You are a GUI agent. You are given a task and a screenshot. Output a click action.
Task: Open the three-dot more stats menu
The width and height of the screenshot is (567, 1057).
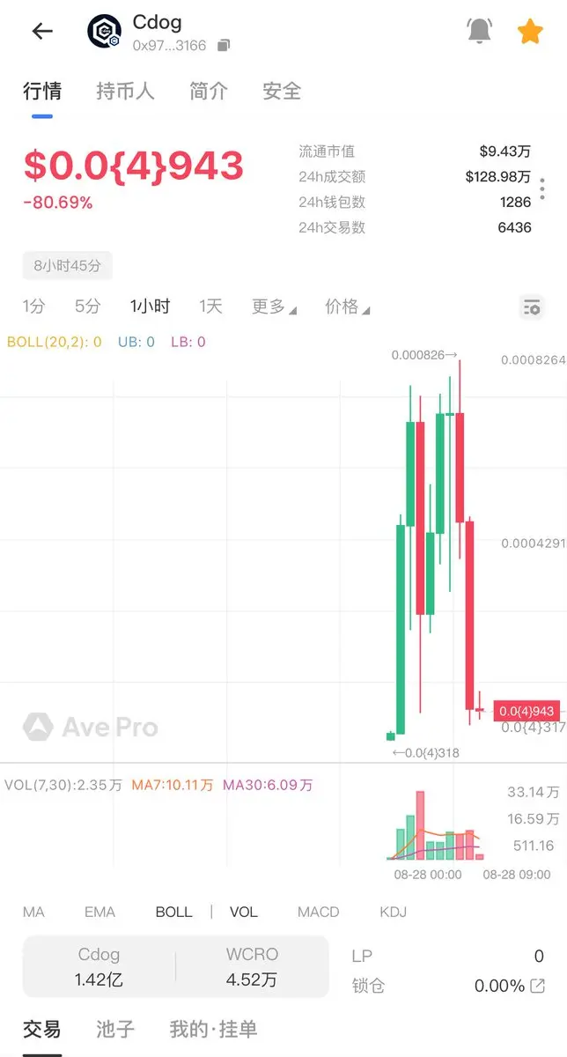pyautogui.click(x=542, y=189)
